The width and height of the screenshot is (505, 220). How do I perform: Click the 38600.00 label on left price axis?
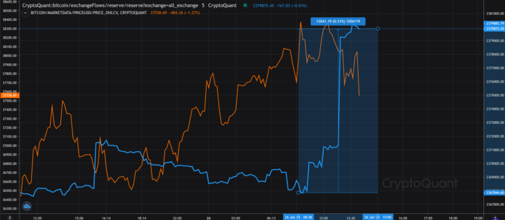(10, 1)
